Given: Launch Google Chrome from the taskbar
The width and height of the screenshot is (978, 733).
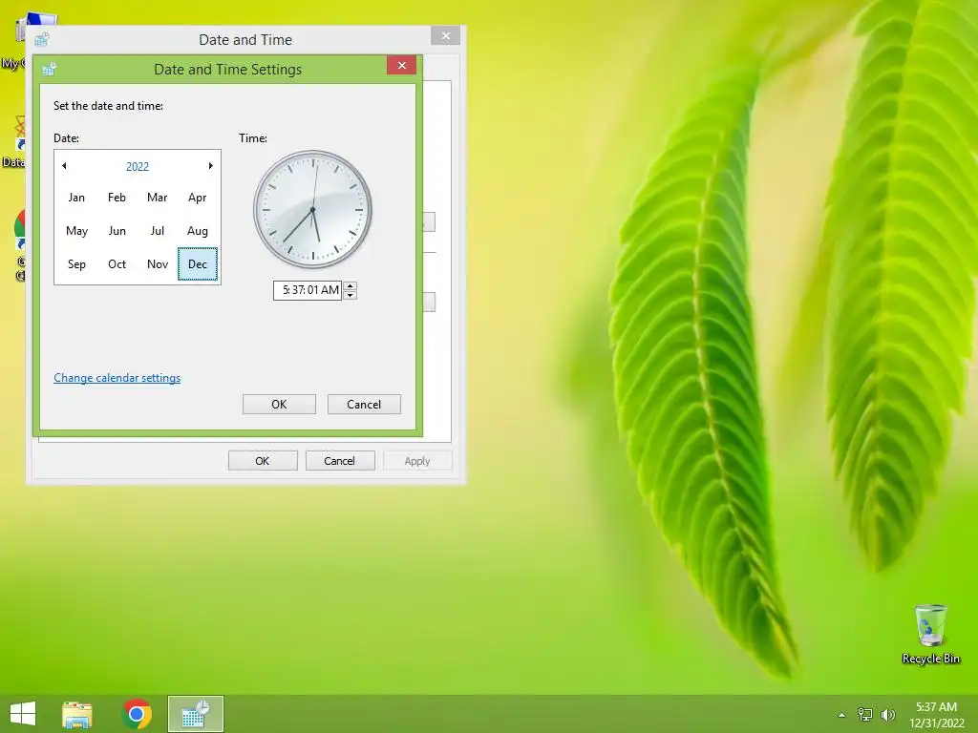Looking at the screenshot, I should [x=137, y=714].
